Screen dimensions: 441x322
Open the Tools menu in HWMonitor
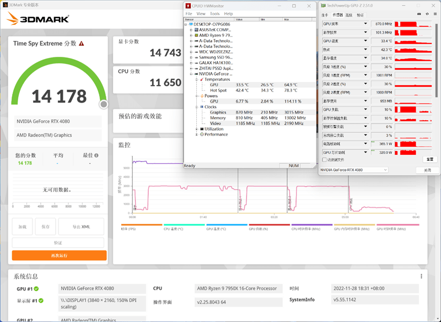(x=214, y=13)
